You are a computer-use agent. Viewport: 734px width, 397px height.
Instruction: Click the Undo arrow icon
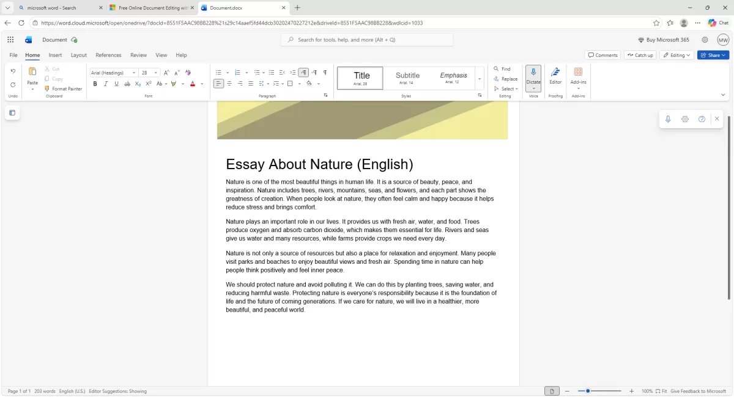point(13,71)
